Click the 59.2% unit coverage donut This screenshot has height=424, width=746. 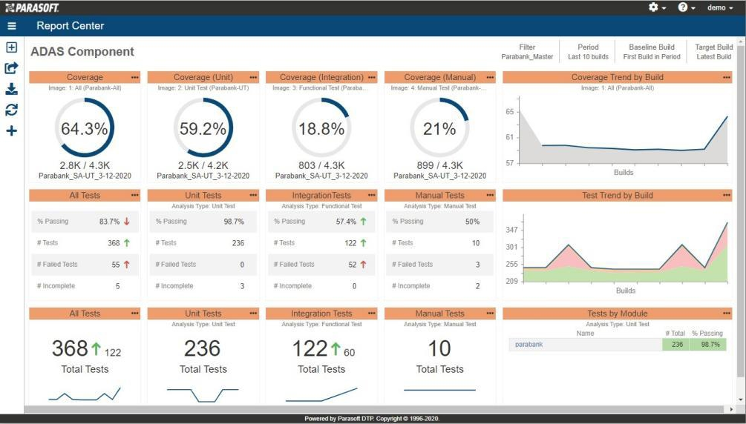(x=203, y=127)
